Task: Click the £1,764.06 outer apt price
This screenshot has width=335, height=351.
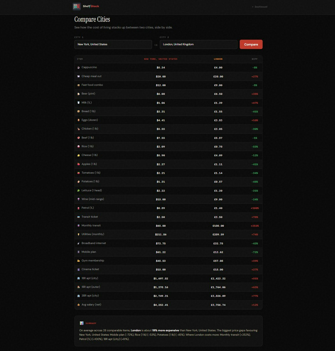Action: pos(218,287)
